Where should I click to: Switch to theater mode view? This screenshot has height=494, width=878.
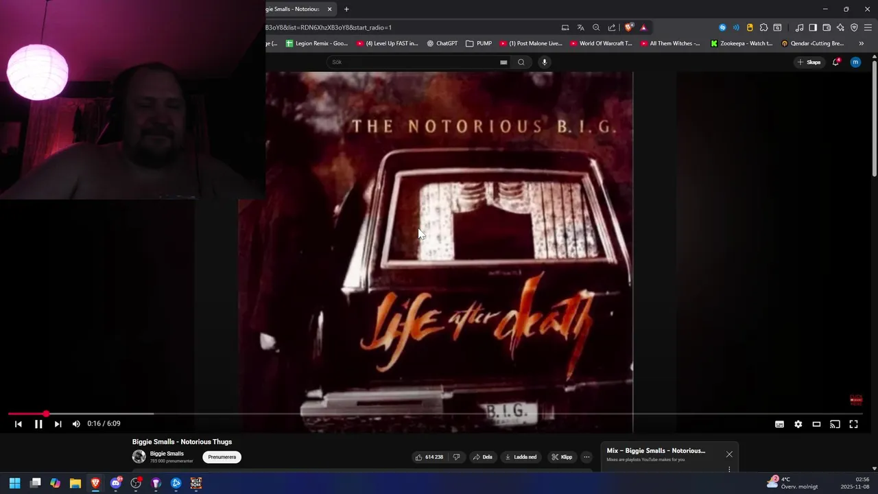click(x=816, y=424)
